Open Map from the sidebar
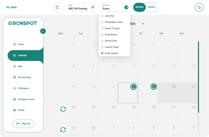This screenshot has height=137, width=209. (18, 66)
